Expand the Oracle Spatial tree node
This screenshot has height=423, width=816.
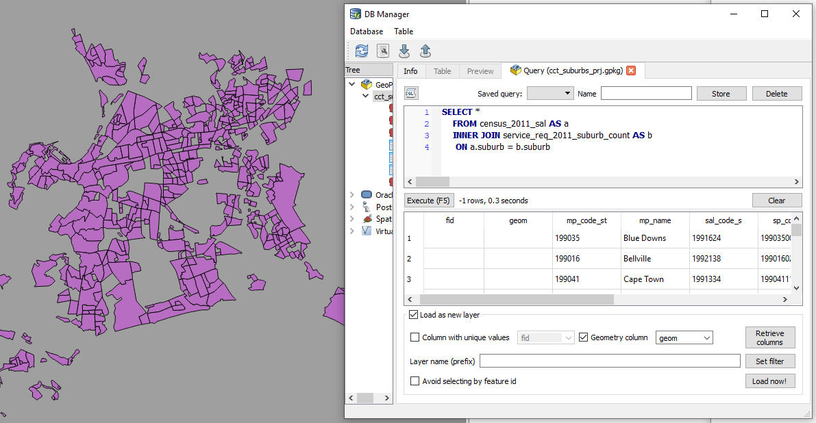(352, 195)
